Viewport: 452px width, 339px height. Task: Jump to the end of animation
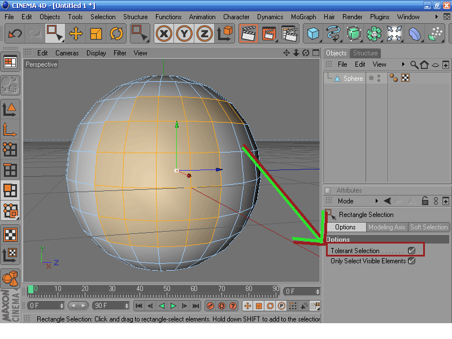pos(195,306)
